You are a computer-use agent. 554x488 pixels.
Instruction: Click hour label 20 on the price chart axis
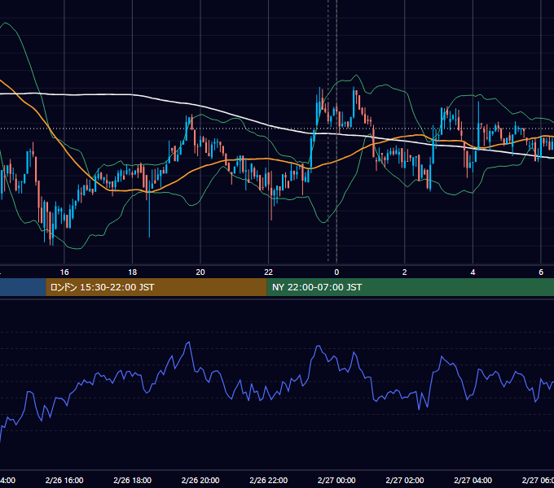[200, 272]
